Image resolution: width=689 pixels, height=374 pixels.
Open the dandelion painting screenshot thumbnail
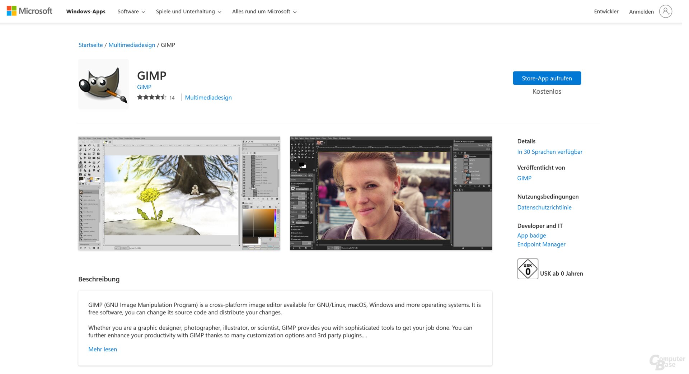[x=179, y=193]
